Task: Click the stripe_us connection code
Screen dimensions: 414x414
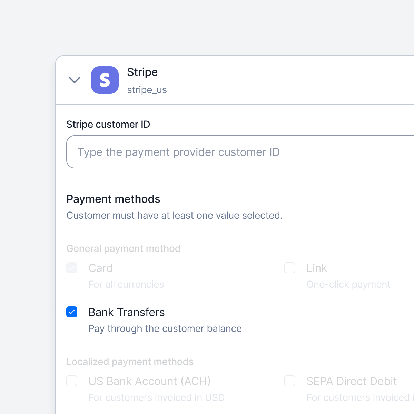Action: [x=147, y=90]
